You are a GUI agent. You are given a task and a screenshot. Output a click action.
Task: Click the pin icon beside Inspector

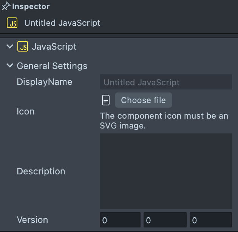pyautogui.click(x=6, y=6)
